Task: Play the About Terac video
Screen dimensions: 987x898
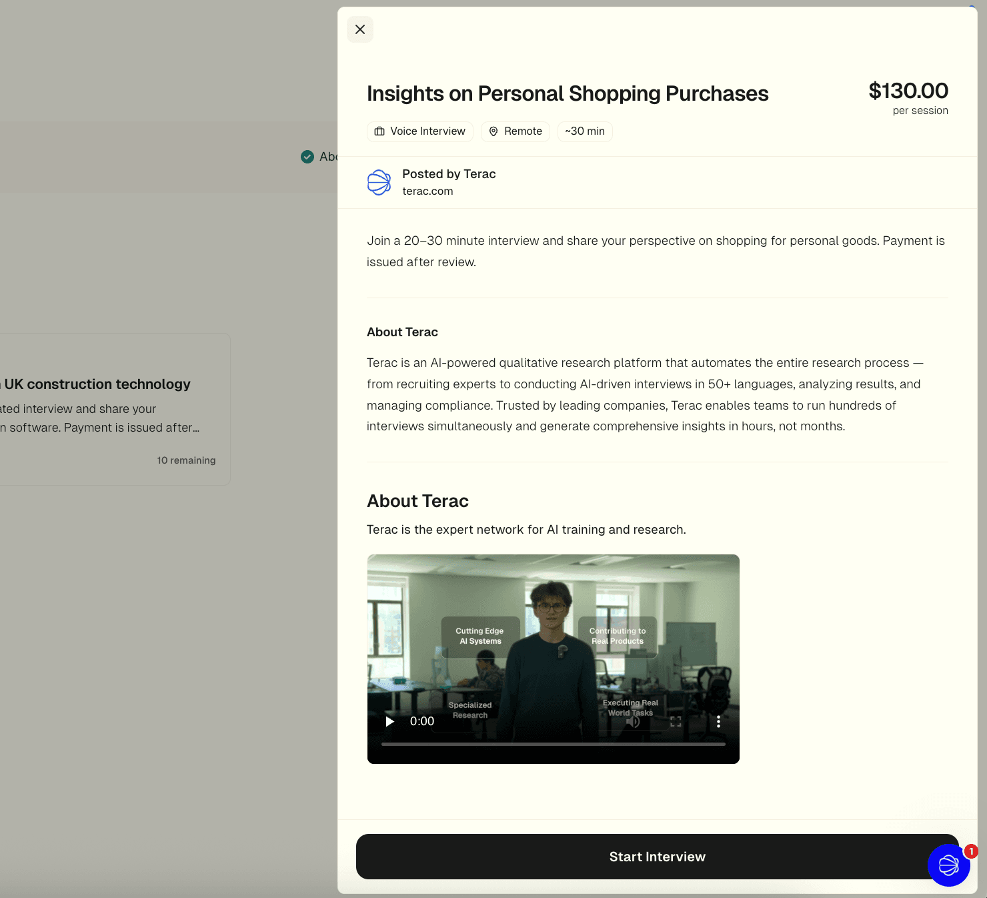Action: [390, 721]
